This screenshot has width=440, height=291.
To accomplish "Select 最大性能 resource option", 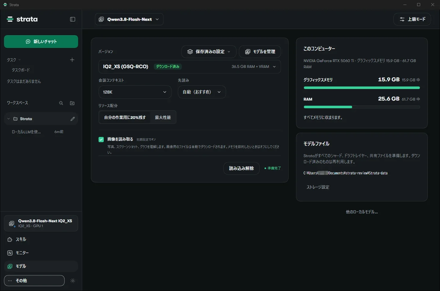I will (163, 117).
